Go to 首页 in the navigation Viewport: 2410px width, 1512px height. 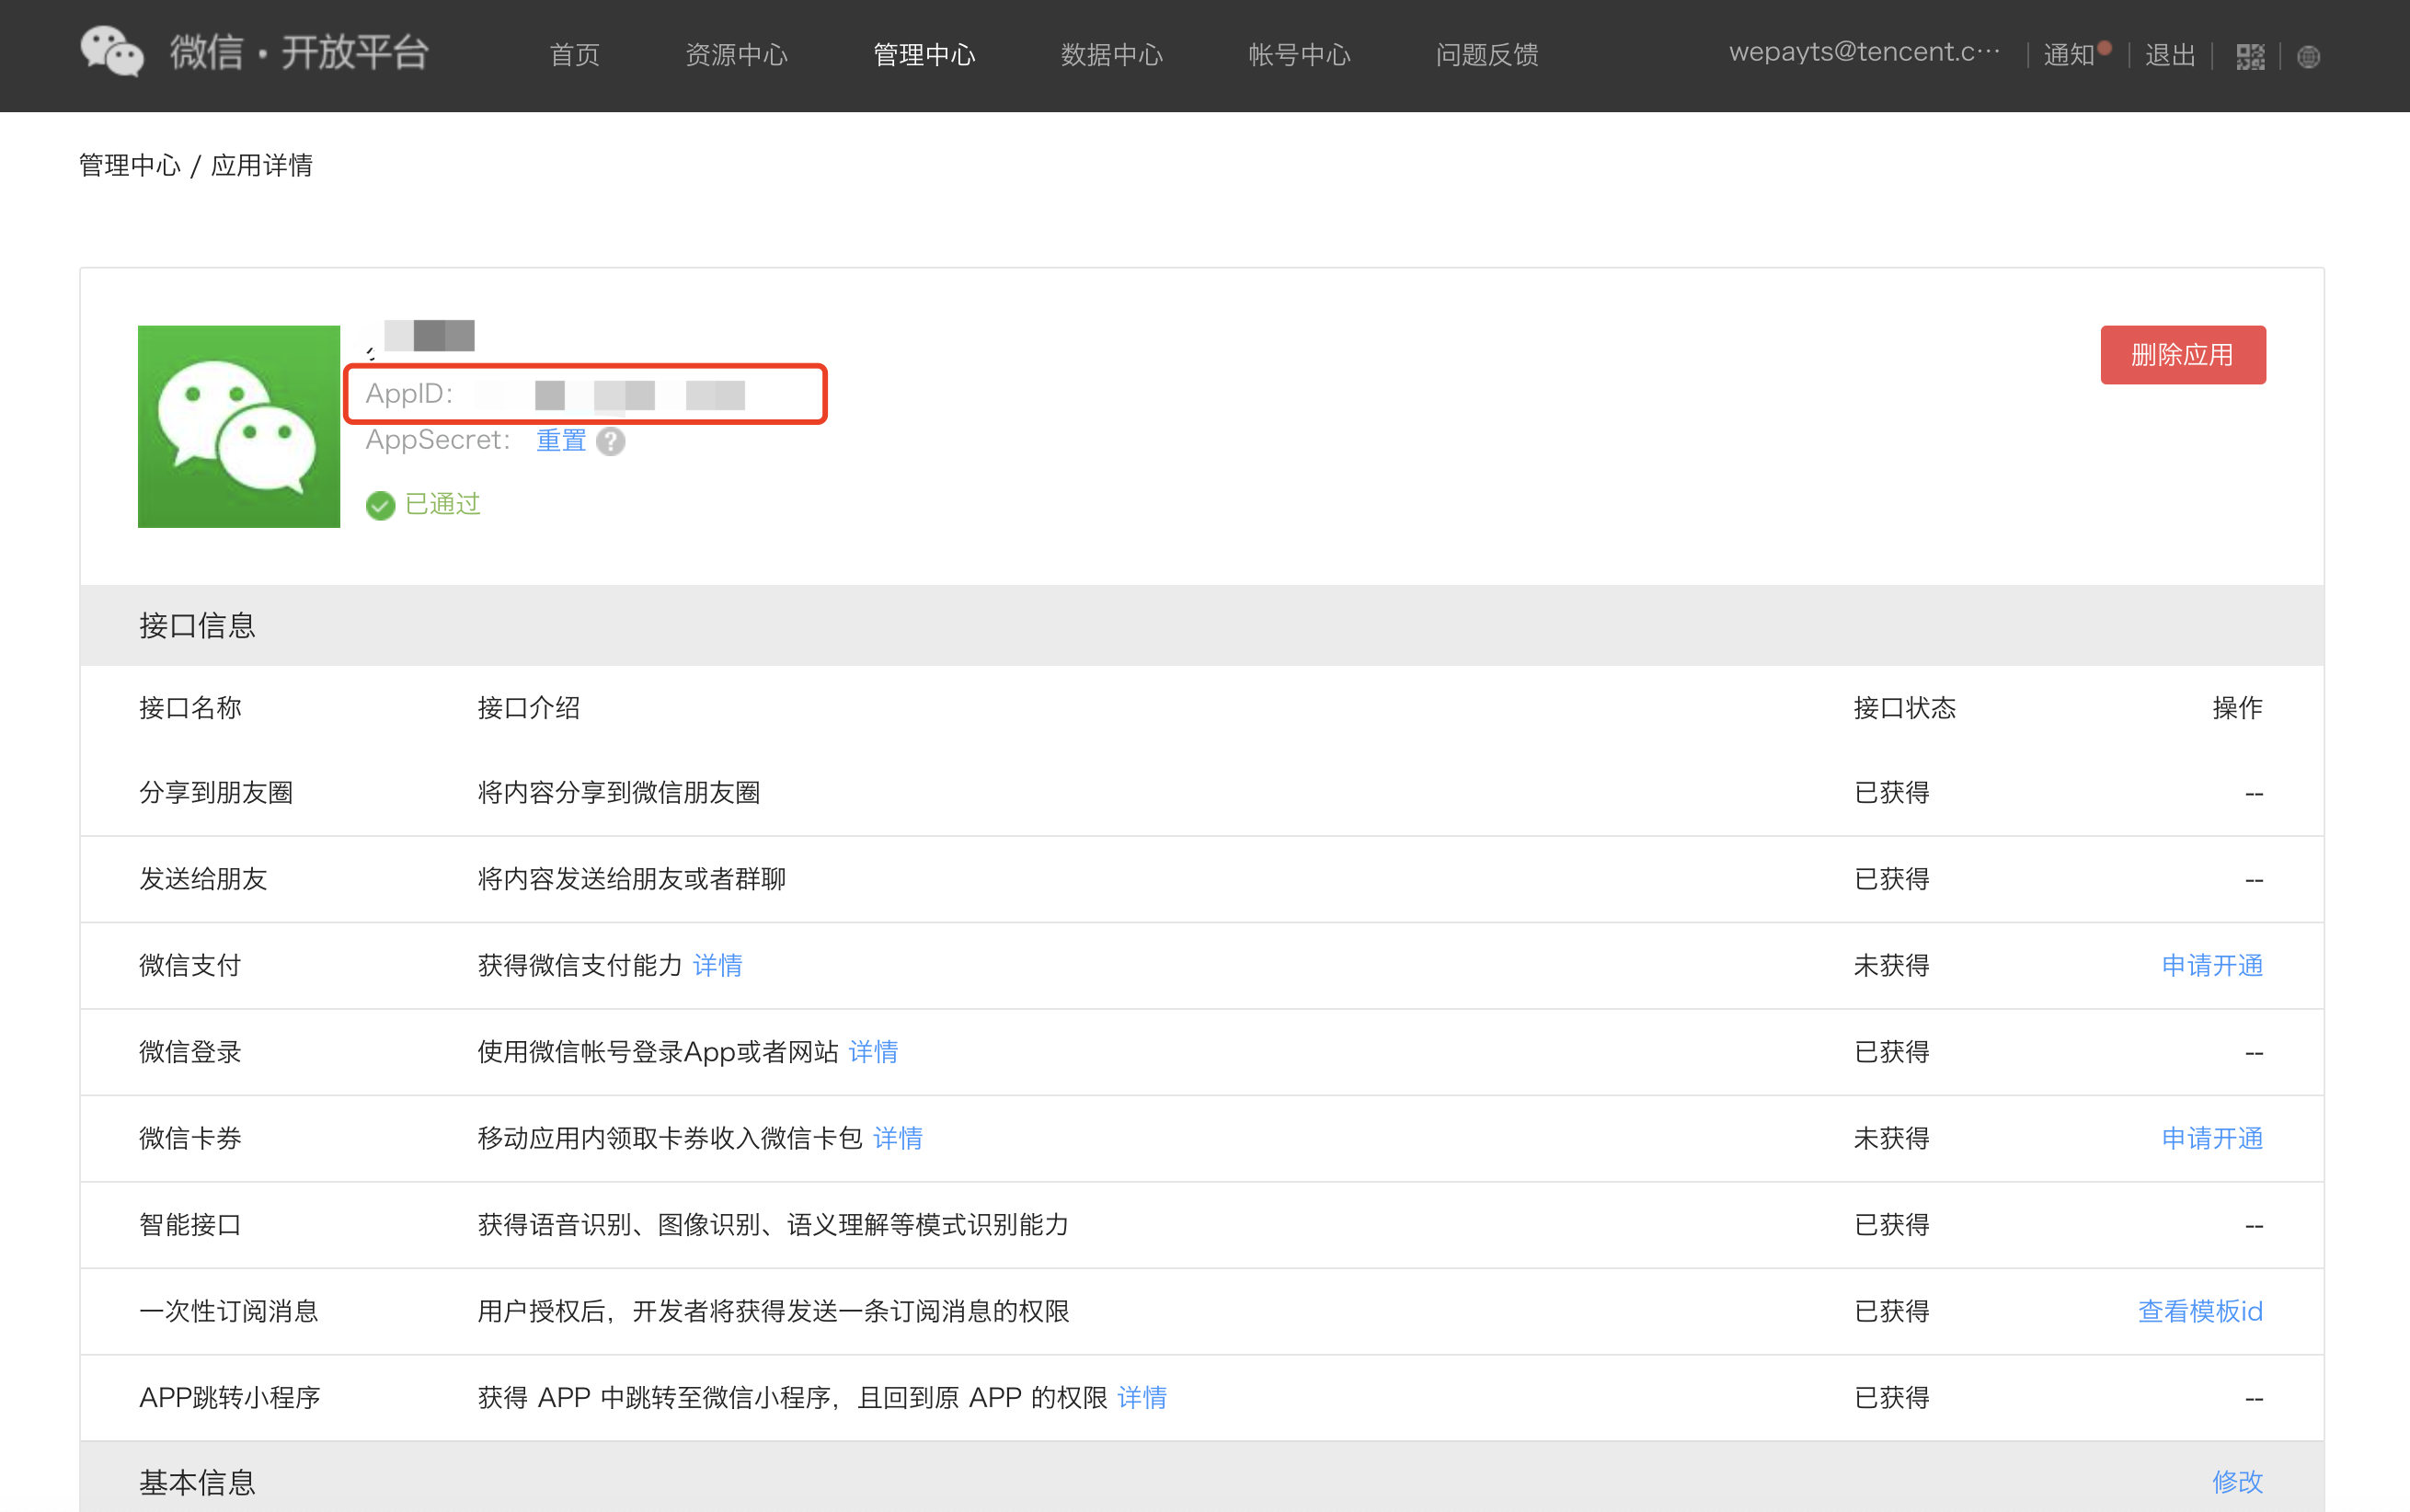coord(575,55)
